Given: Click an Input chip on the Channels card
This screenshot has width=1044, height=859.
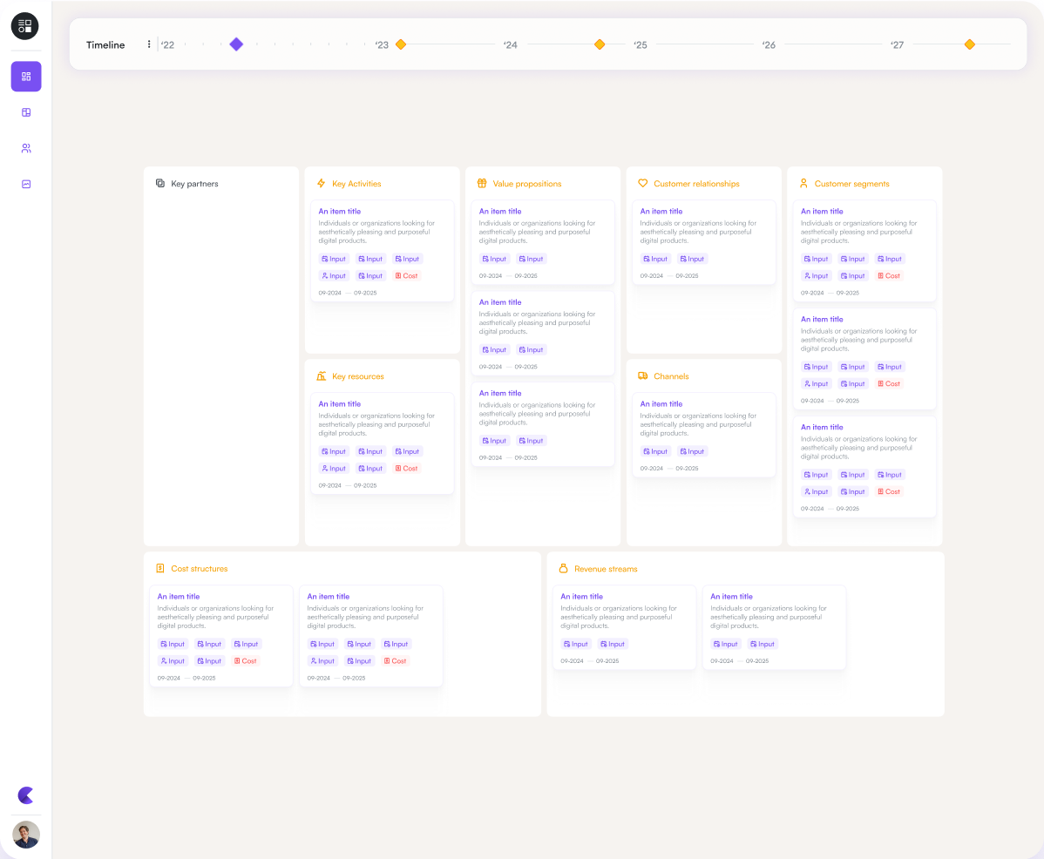Looking at the screenshot, I should tap(654, 451).
